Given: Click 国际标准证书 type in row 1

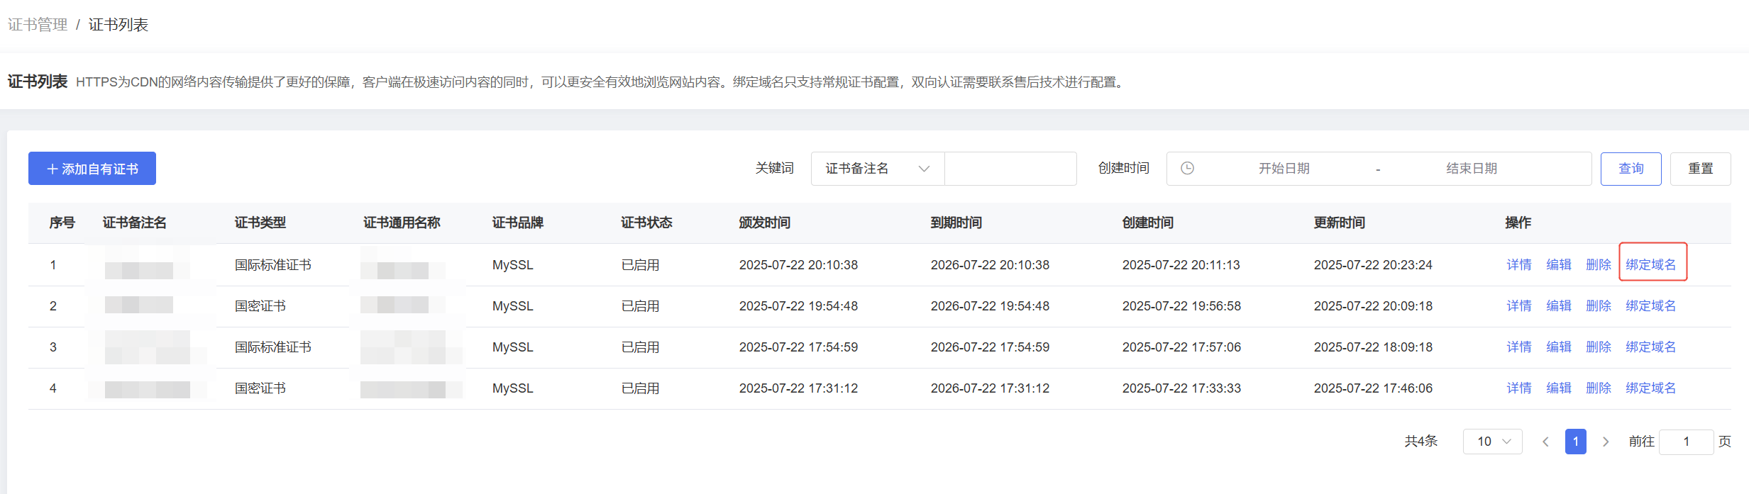Looking at the screenshot, I should pyautogui.click(x=273, y=265).
